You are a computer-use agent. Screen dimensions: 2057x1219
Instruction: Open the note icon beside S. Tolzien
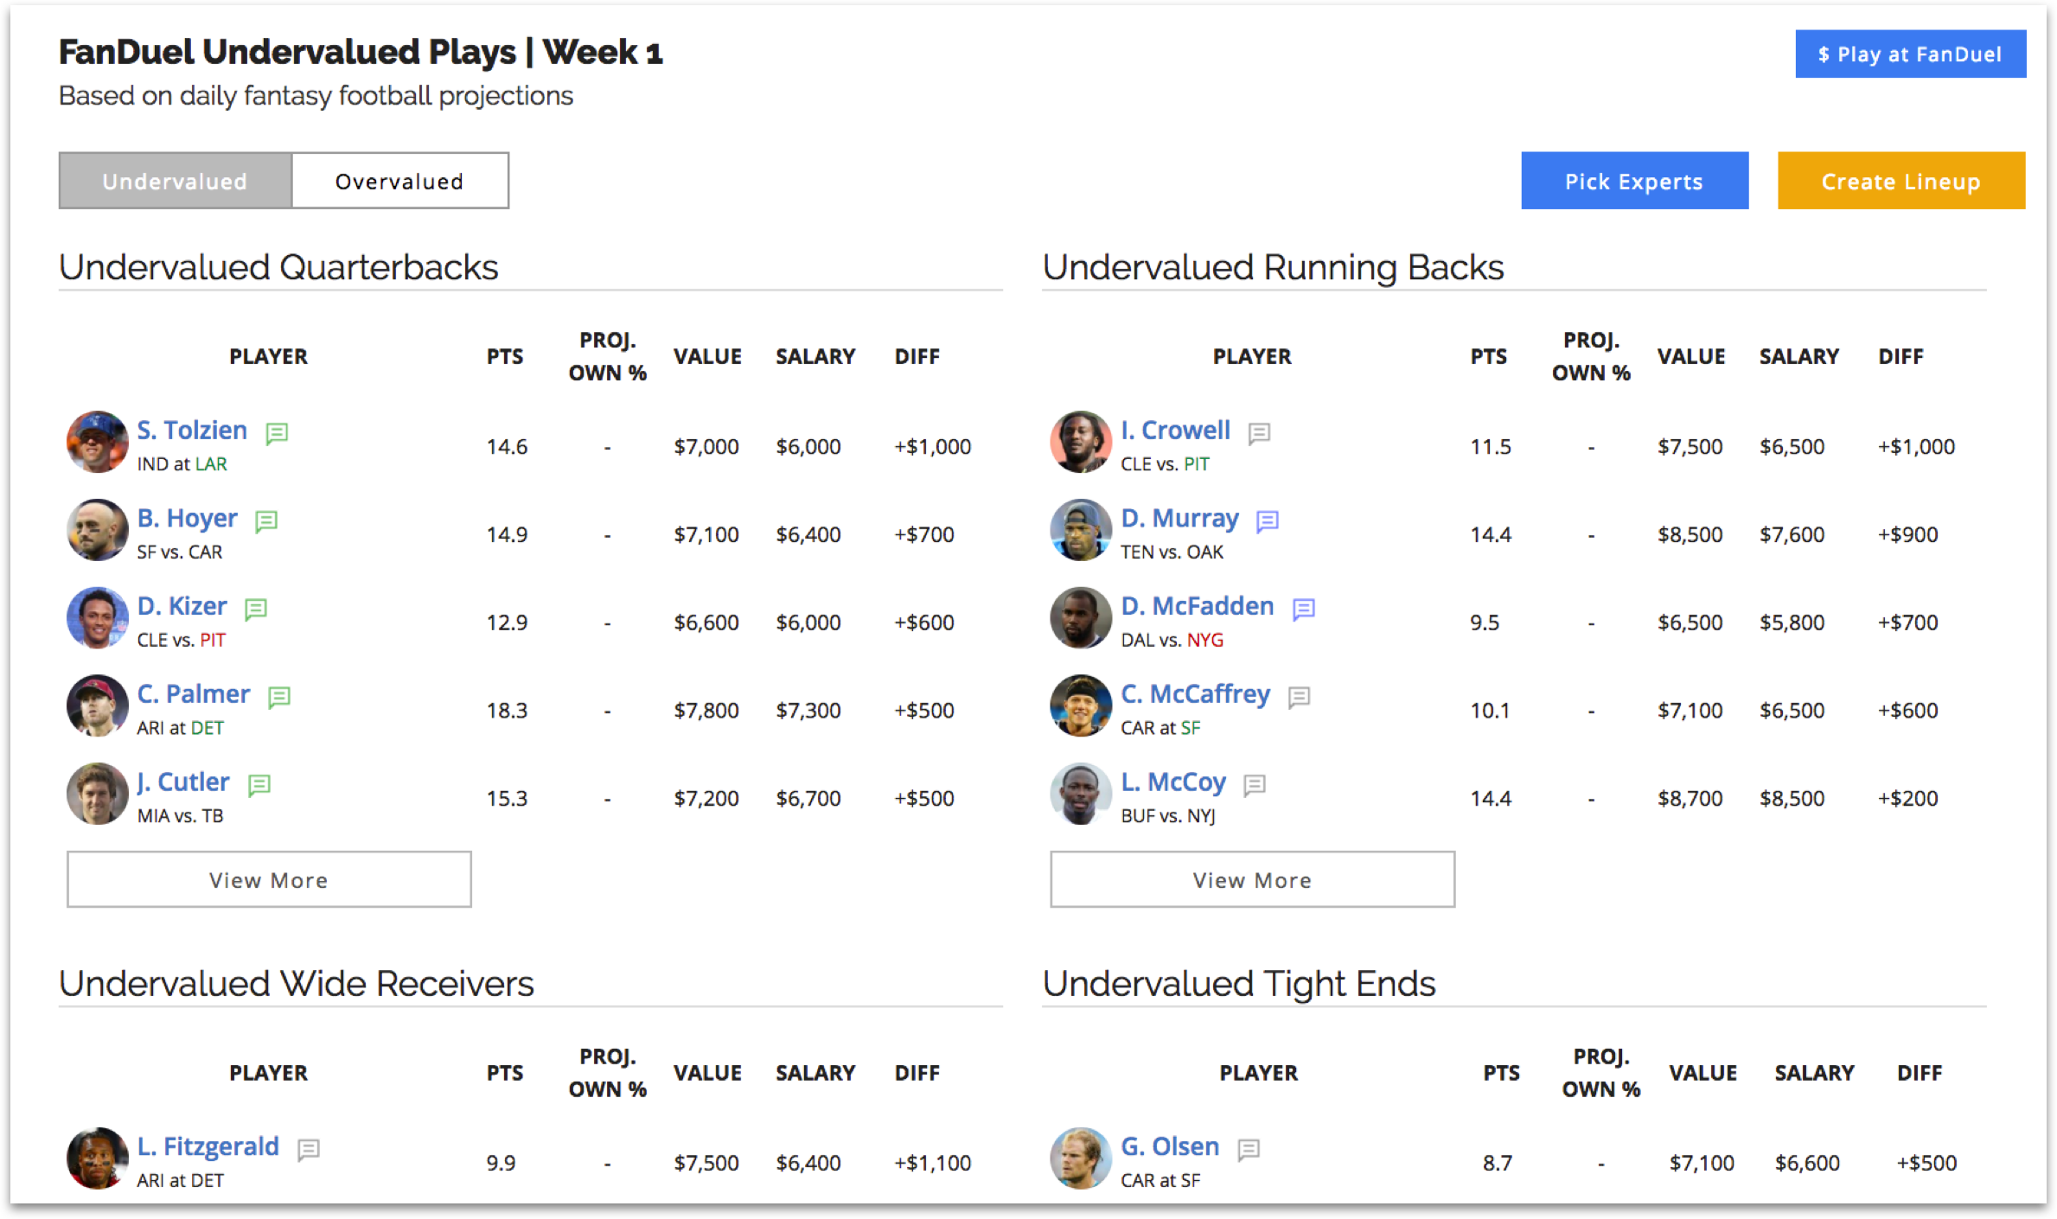click(277, 432)
